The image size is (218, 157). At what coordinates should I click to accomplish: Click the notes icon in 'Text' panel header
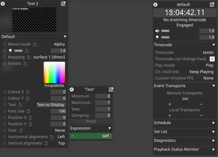(x=111, y=89)
